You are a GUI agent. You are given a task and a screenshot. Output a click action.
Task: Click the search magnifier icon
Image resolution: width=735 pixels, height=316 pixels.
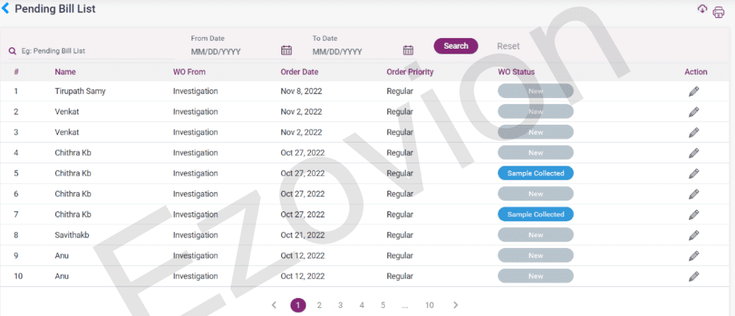pos(13,51)
